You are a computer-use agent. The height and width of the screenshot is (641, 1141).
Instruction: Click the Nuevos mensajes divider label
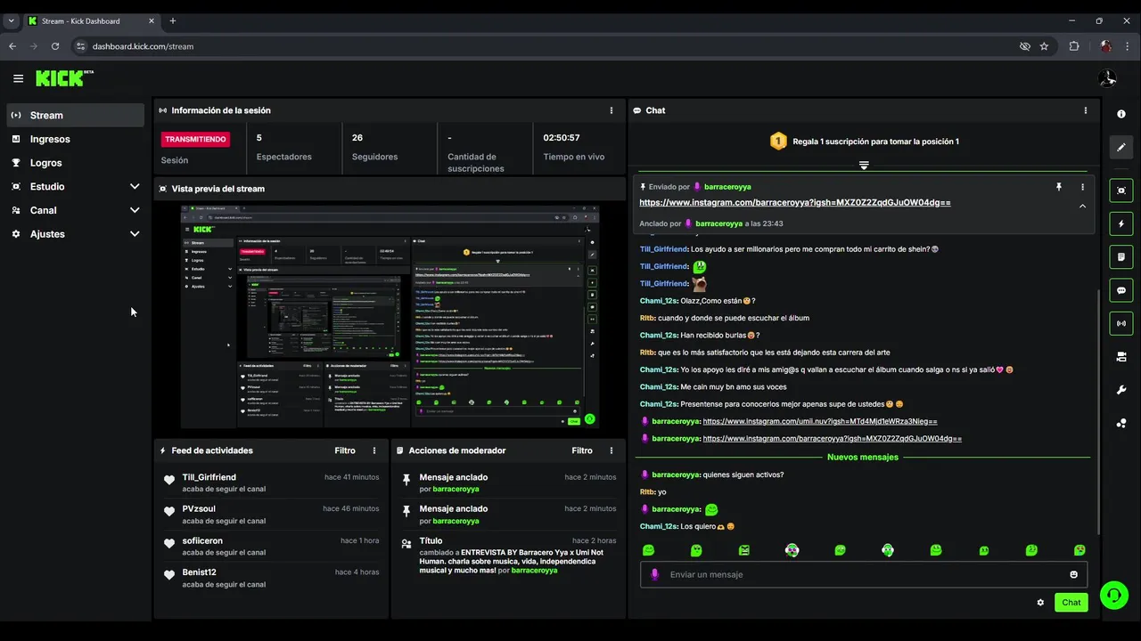tap(863, 457)
